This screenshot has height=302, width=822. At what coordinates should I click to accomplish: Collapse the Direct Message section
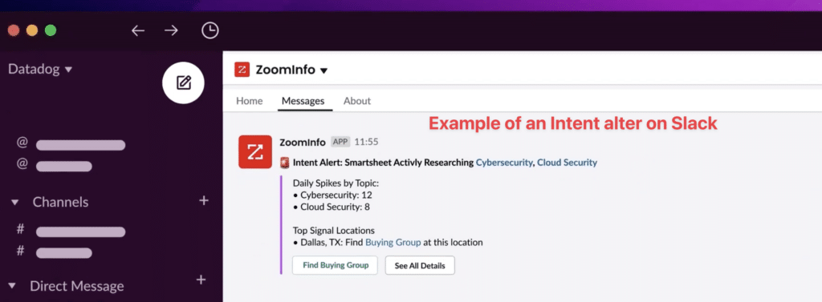point(13,286)
